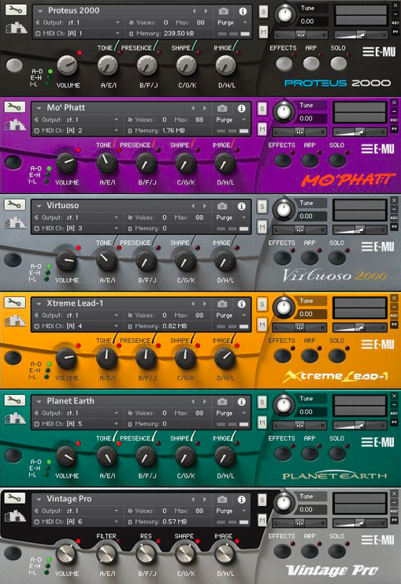This screenshot has height=584, width=401.
Task: Click the camera snapshot icon on Proteus 2000
Action: coord(224,11)
